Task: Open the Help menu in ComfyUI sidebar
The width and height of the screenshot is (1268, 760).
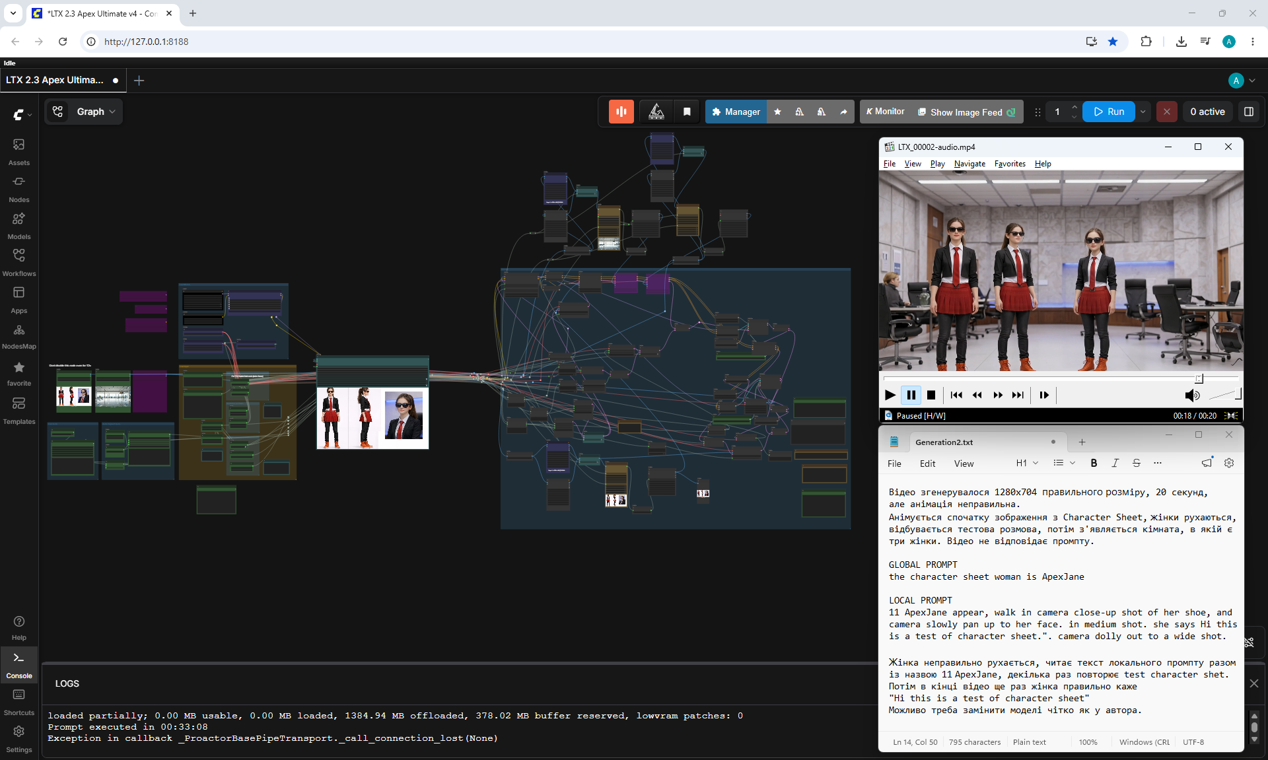Action: pyautogui.click(x=18, y=627)
